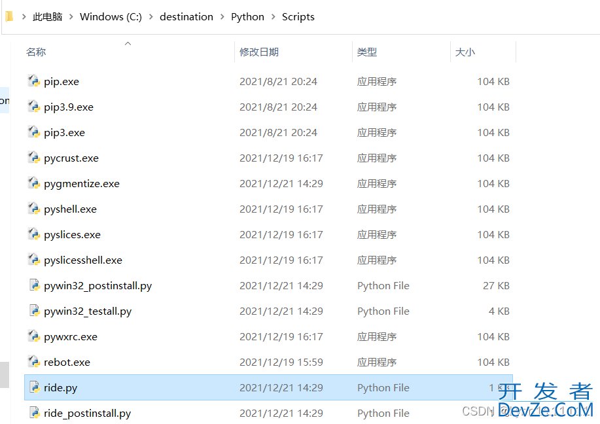
Task: Go to Windows (C:) in address bar
Action: 111,17
